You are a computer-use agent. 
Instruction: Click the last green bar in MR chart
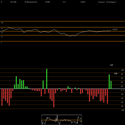point(111,85)
